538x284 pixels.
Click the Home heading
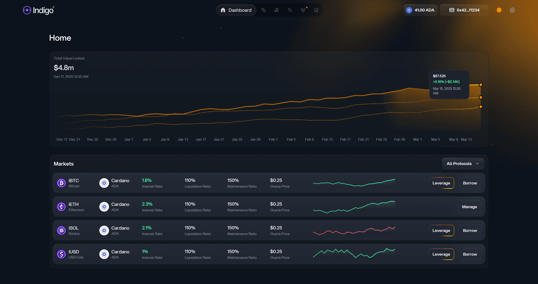pyautogui.click(x=60, y=38)
